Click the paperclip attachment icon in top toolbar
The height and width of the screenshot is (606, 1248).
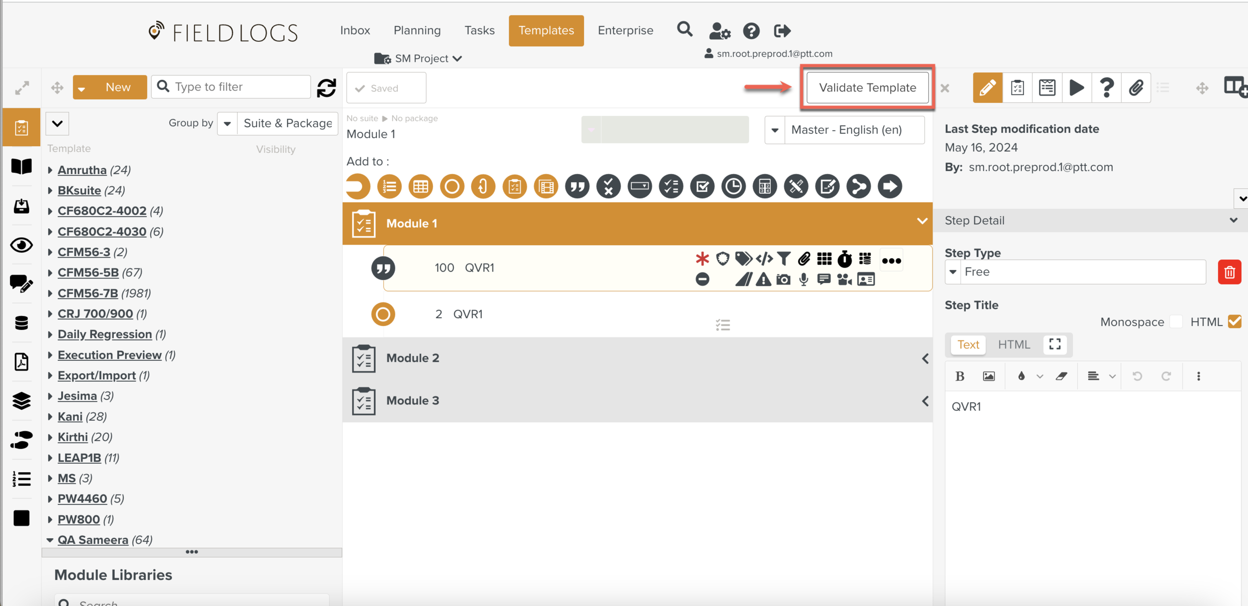click(x=1136, y=88)
